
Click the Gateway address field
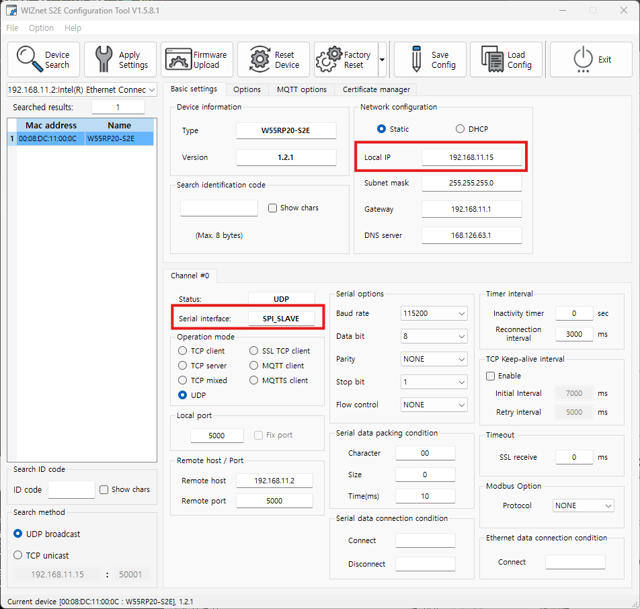471,209
